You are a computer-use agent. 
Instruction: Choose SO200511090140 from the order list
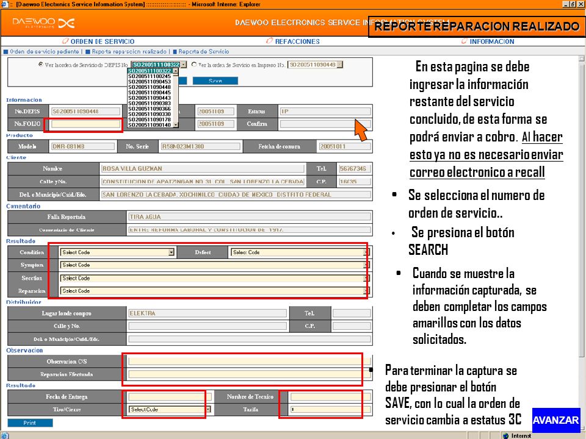tap(150, 124)
